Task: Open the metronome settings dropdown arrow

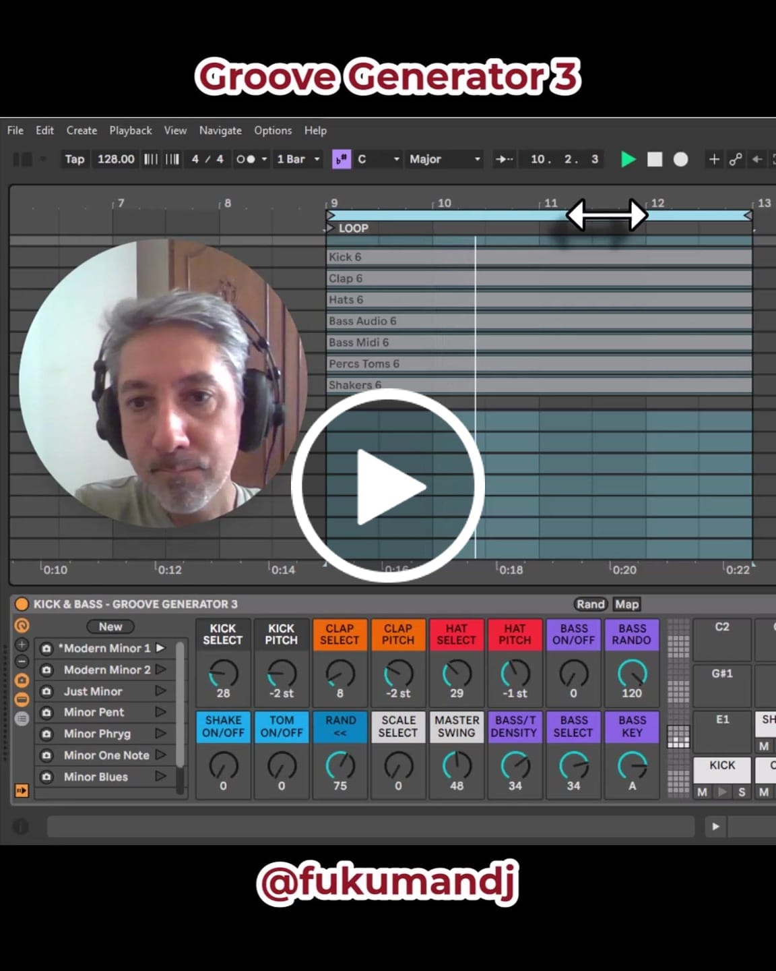Action: pyautogui.click(x=264, y=159)
